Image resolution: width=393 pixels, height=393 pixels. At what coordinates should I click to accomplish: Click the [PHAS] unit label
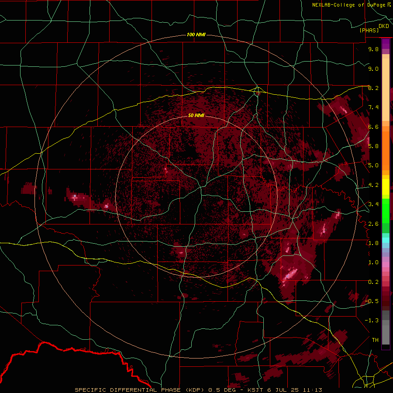(x=369, y=31)
